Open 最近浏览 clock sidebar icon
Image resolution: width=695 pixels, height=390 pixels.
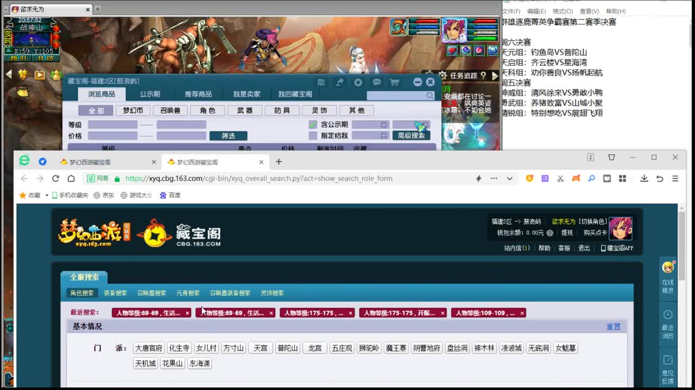tap(668, 324)
